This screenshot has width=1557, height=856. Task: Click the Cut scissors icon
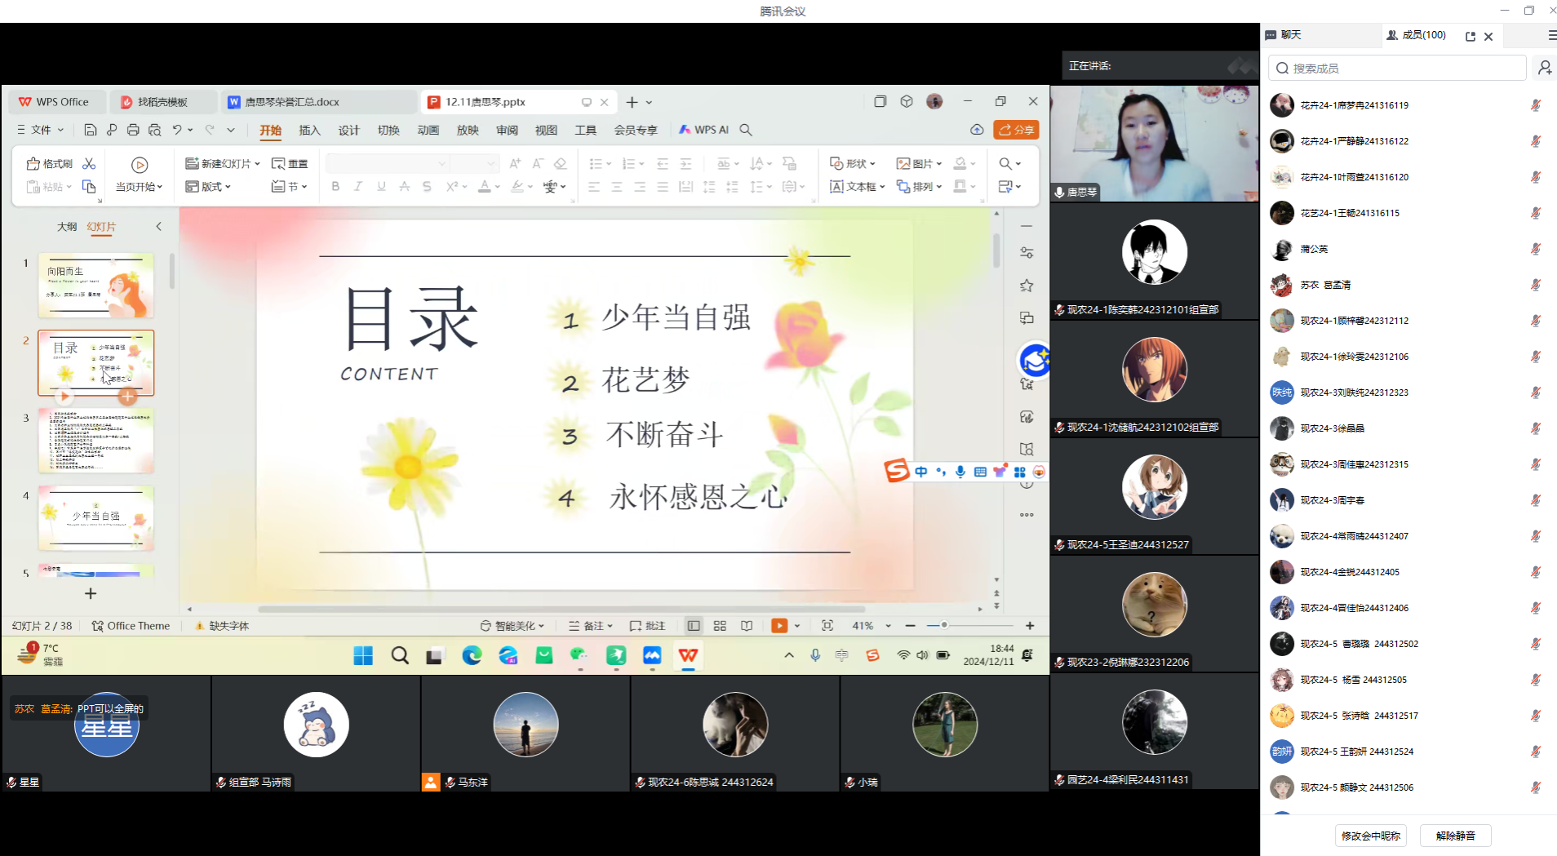click(89, 164)
